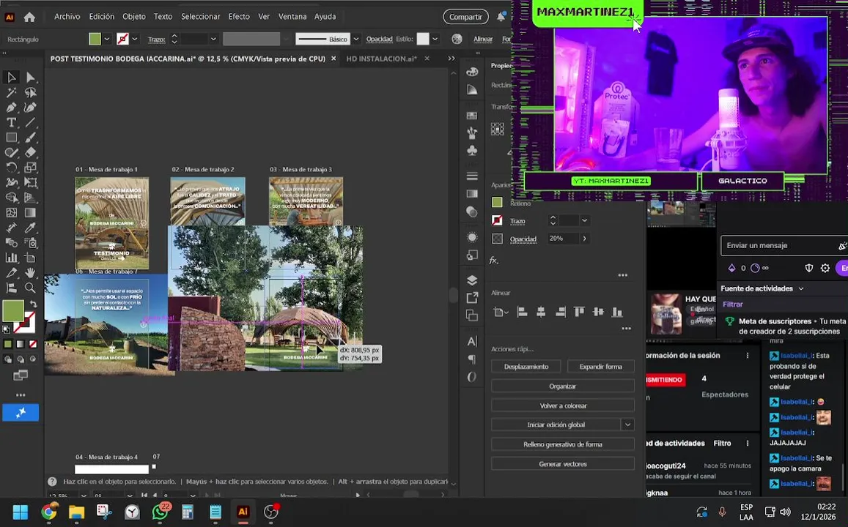Viewport: 848px width, 527px height.
Task: Select the Hand tool
Action: (30, 273)
